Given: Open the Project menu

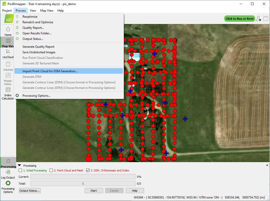Looking at the screenshot, I should pos(7,11).
